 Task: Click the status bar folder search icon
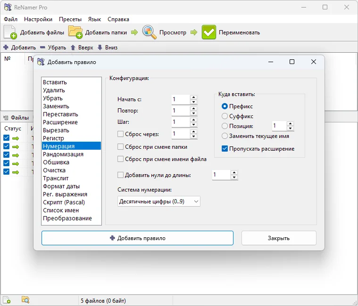tap(25, 300)
